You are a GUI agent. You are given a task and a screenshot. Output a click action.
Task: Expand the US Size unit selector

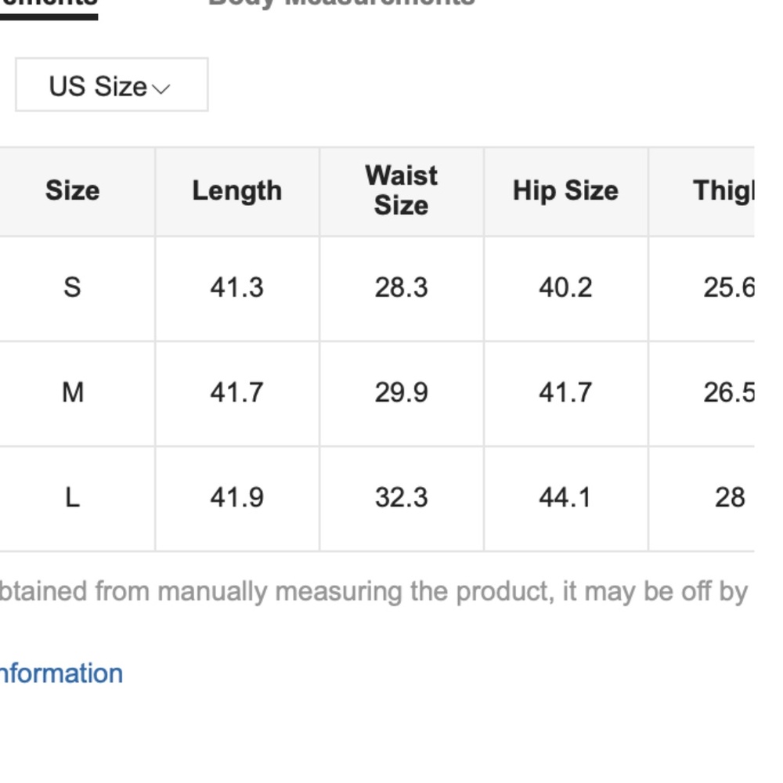[110, 85]
